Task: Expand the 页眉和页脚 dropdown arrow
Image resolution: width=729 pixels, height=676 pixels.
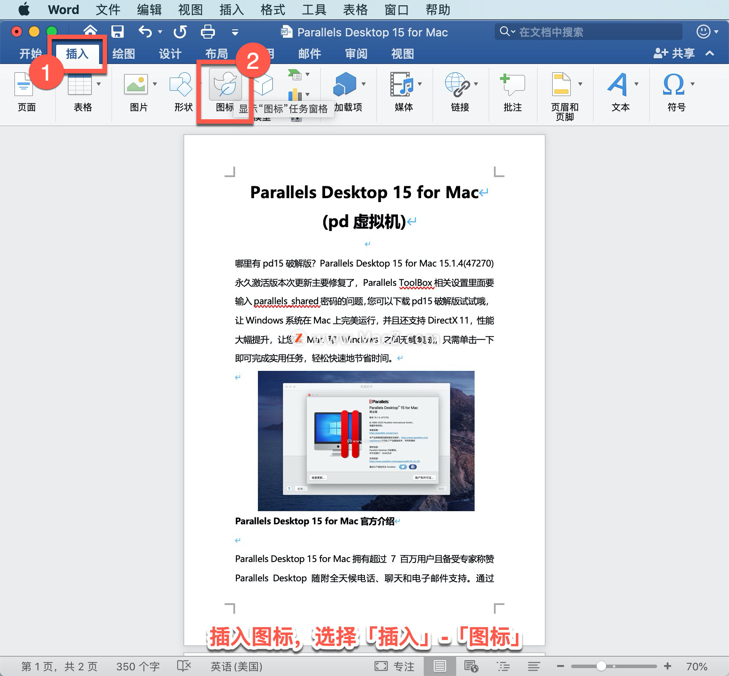Action: (x=580, y=84)
